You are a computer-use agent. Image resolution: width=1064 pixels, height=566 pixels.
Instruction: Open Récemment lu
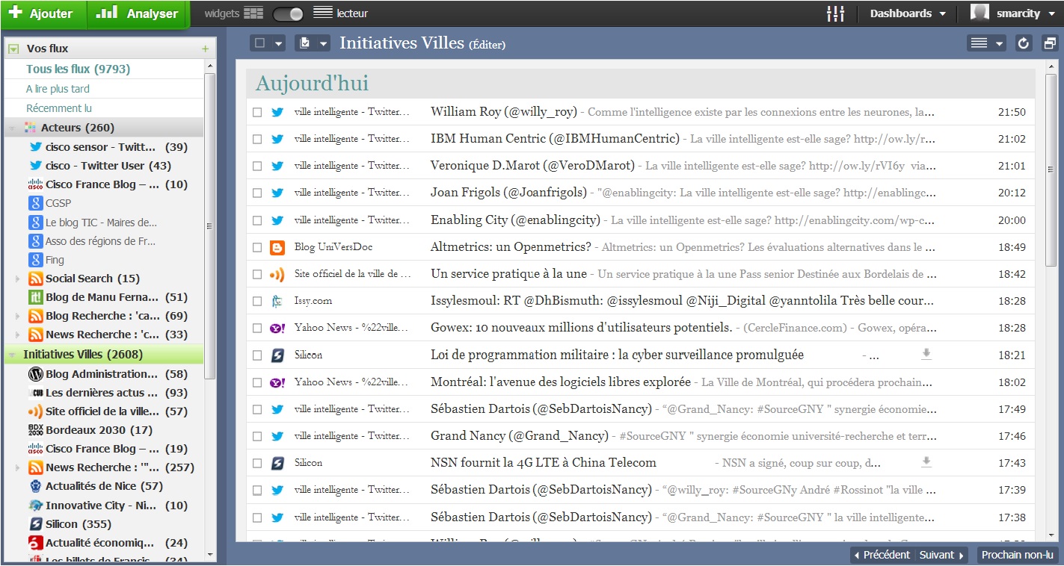(59, 108)
